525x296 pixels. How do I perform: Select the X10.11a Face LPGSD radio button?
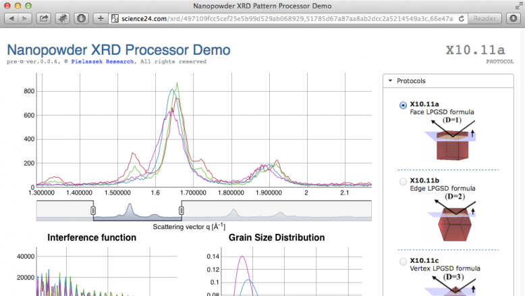click(x=403, y=105)
